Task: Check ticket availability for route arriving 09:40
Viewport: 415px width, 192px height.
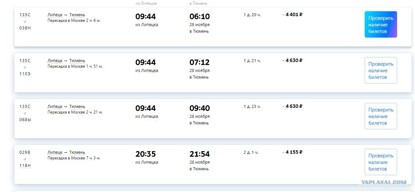Action: (381, 116)
